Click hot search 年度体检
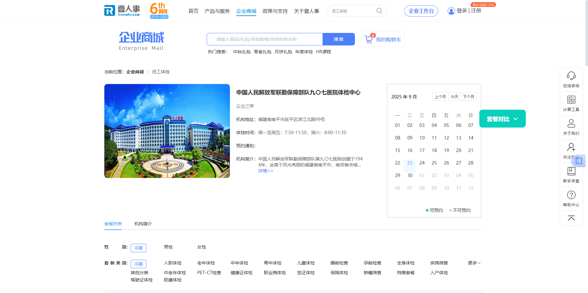This screenshot has width=588, height=293. tap(304, 52)
